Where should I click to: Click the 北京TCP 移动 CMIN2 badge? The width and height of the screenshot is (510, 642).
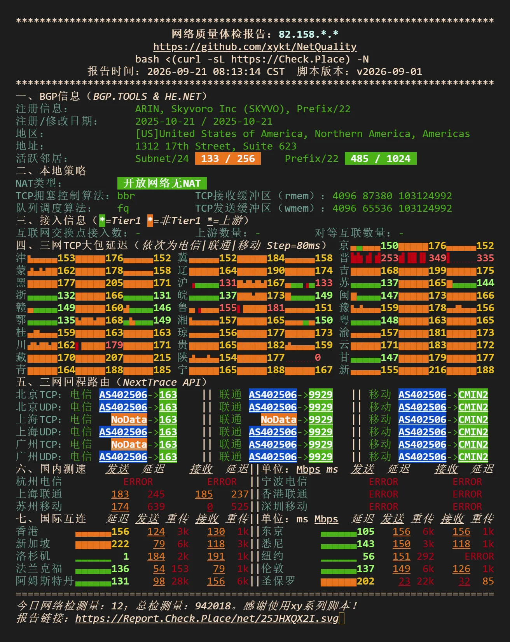473,395
